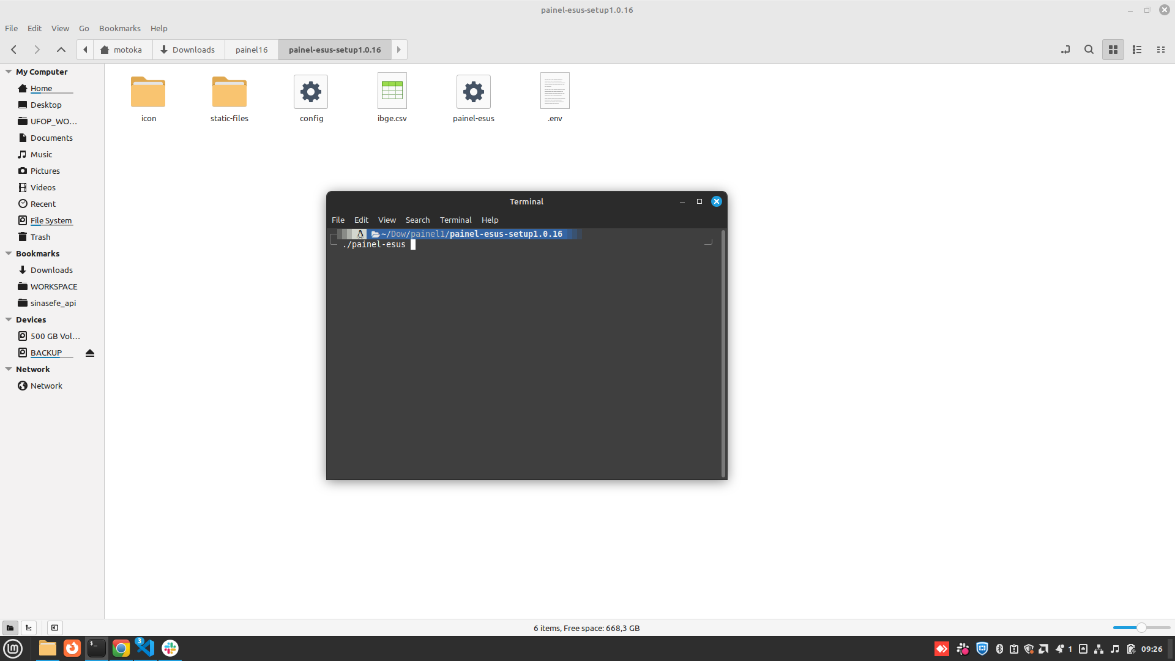Open the View menu in file manager
Viewport: 1175px width, 661px height.
(x=60, y=28)
